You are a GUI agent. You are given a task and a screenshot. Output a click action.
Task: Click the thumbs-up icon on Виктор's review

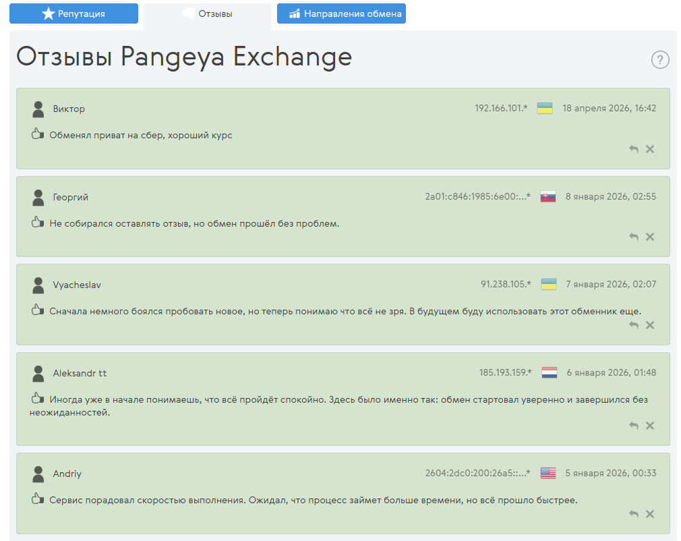(x=38, y=134)
